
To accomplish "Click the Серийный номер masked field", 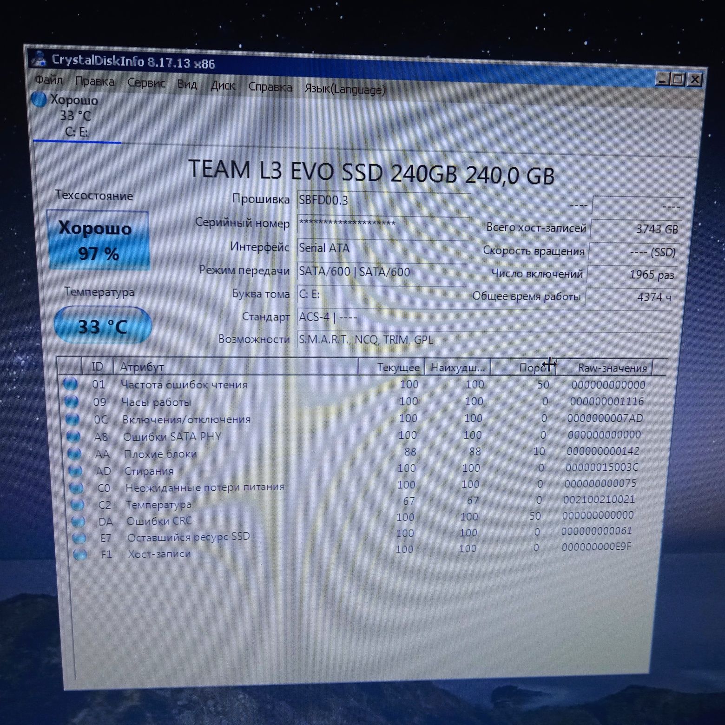I will [382, 224].
